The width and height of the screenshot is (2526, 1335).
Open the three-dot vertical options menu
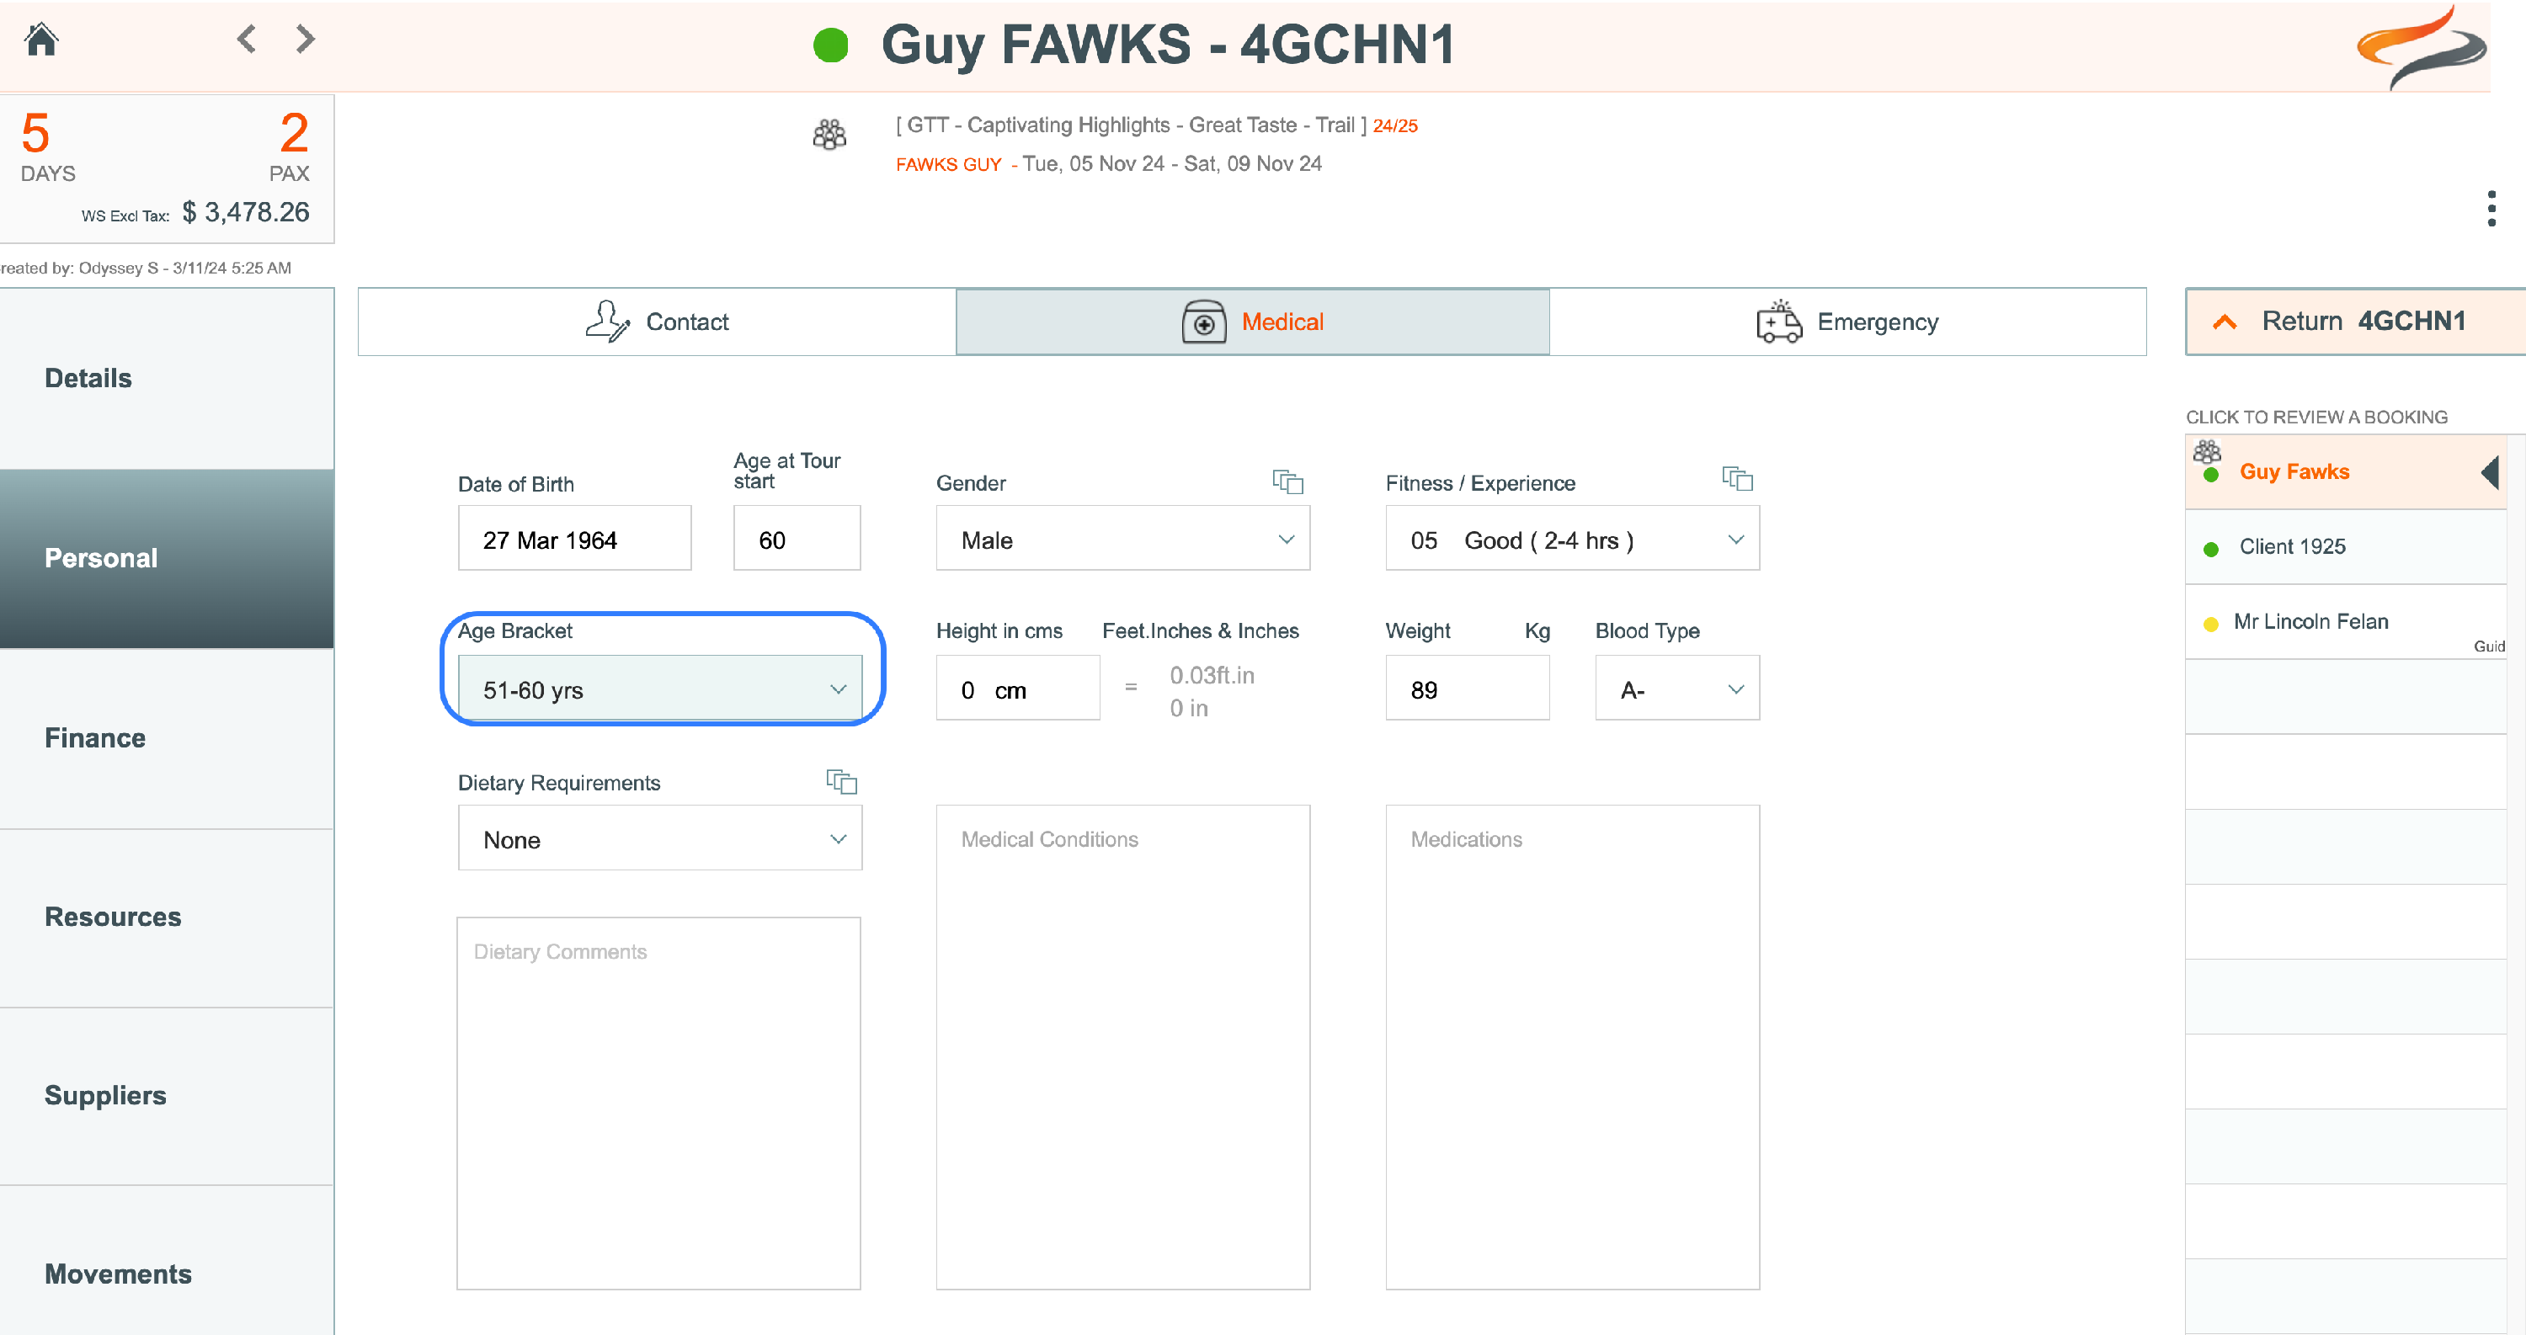pyautogui.click(x=2491, y=209)
